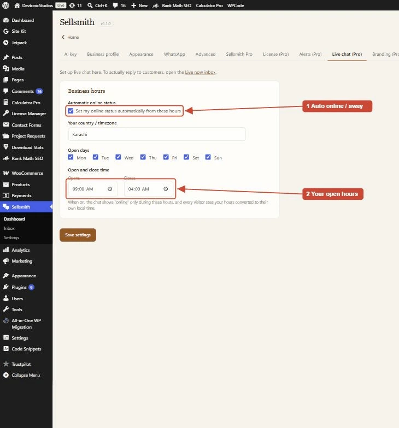This screenshot has height=428, width=399.
Task: Click the closing time 04:00 AM field
Action: pos(149,189)
